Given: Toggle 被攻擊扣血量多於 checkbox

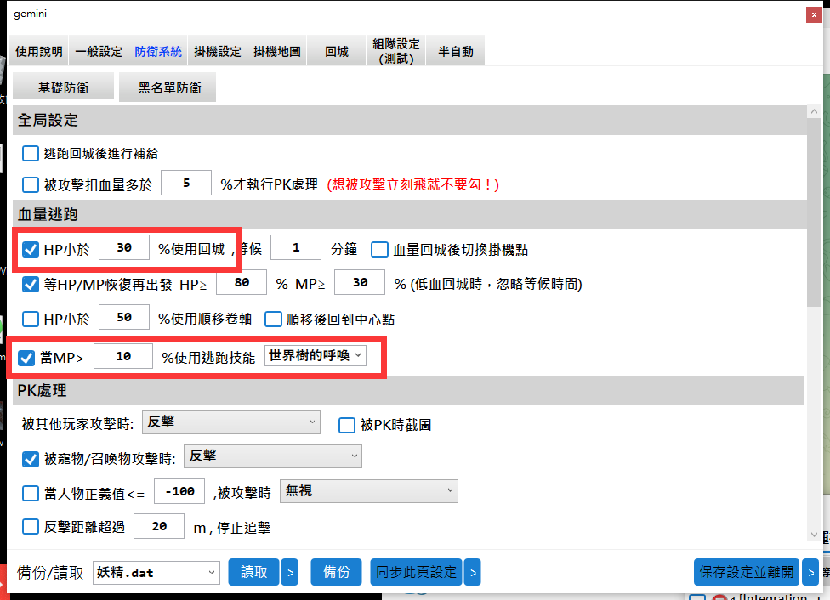Looking at the screenshot, I should 30,184.
